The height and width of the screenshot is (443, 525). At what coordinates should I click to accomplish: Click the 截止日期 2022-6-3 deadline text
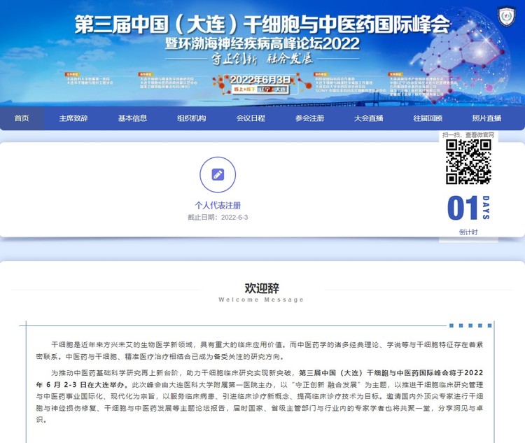point(218,218)
